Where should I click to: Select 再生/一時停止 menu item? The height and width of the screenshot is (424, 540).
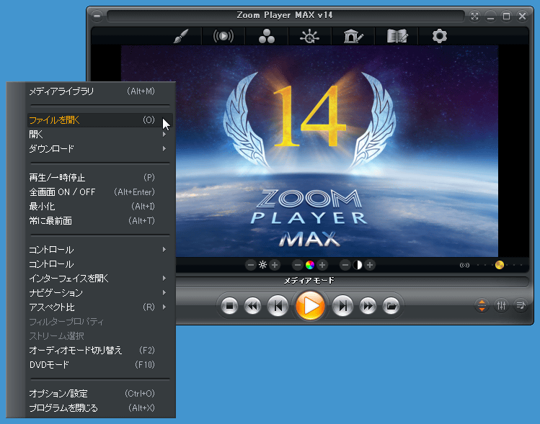pyautogui.click(x=100, y=177)
